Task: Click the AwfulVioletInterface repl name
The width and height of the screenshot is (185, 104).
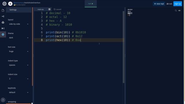Action: tap(32, 3)
